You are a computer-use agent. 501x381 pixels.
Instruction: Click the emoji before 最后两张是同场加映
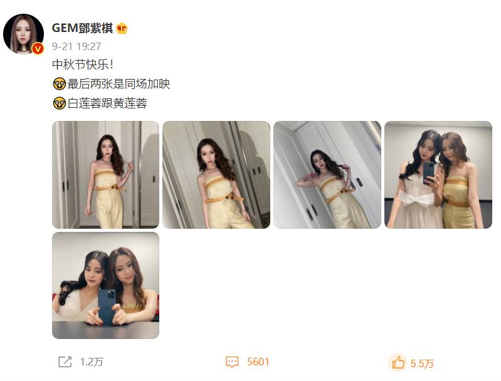point(60,84)
